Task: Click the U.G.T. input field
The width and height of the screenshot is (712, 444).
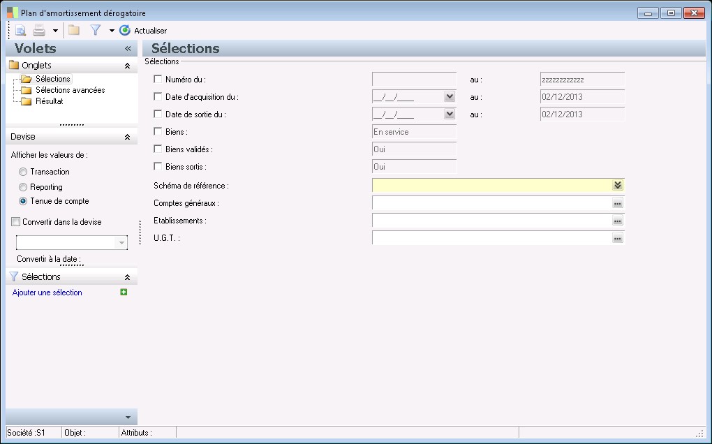Action: pos(492,238)
